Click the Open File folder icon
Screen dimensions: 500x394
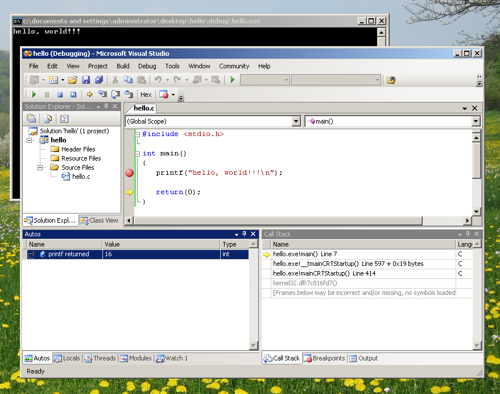click(73, 80)
